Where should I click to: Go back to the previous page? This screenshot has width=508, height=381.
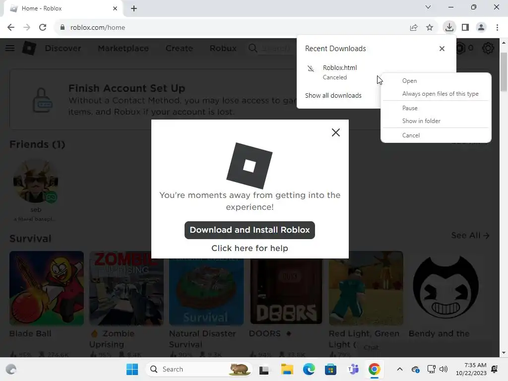(11, 28)
